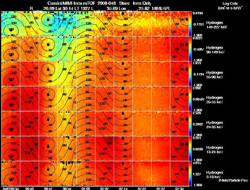
Task: Click the 'LT 1327' header value
Action: [82, 8]
